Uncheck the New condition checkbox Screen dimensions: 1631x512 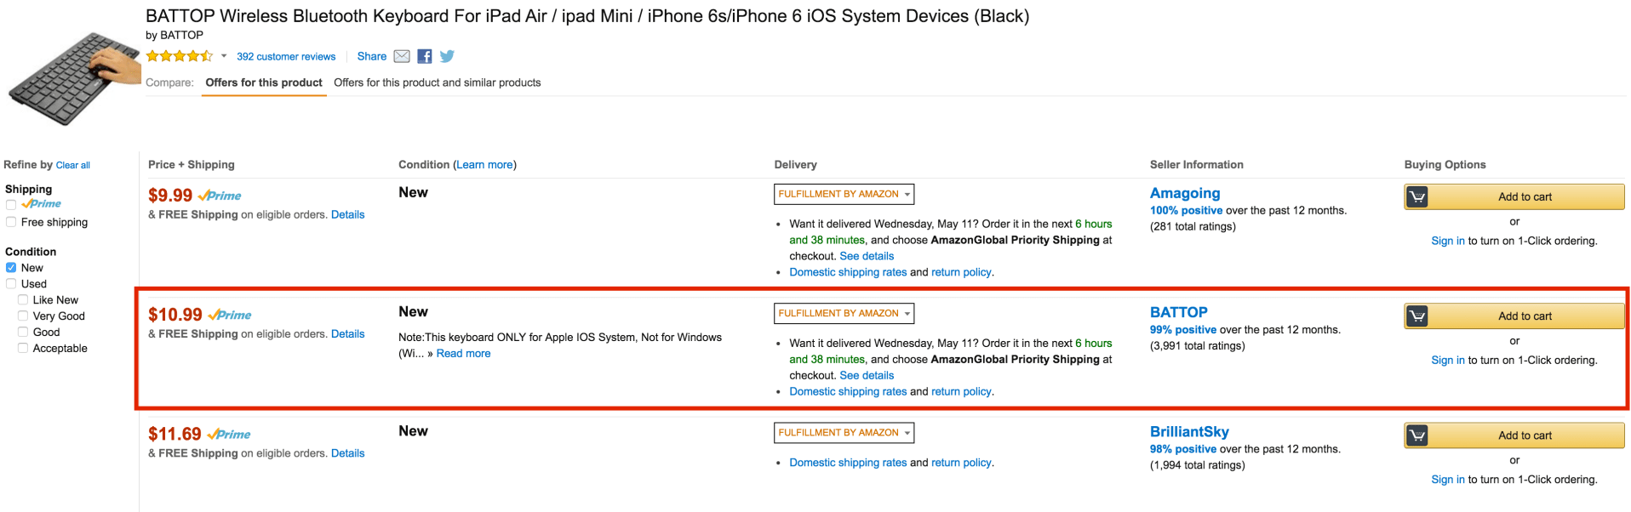11,268
